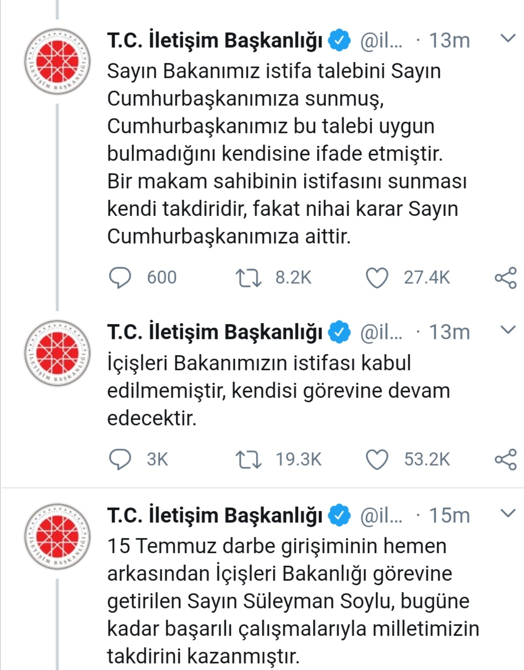
Task: Open the profile picture on the first tweet
Action: coord(58,61)
